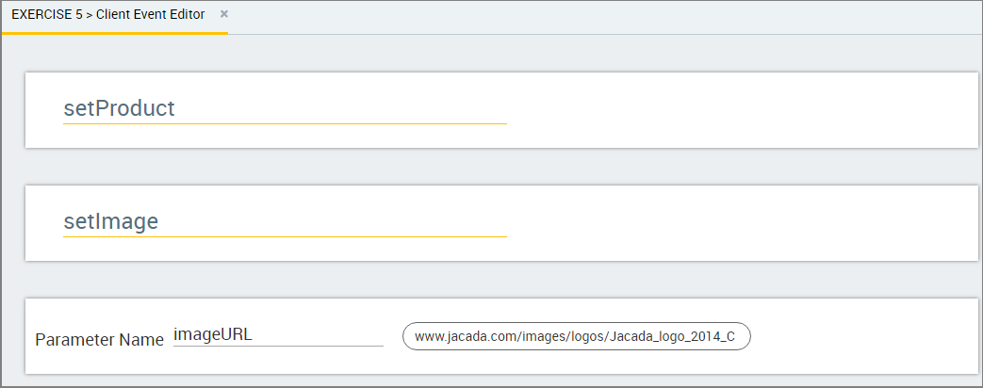Select the setImage event card
The image size is (983, 388).
pos(500,223)
